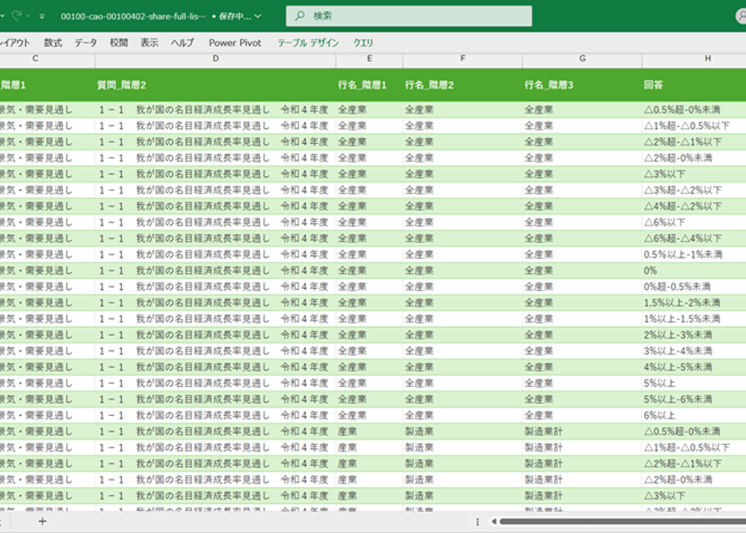Click the 回答 table header cell
The height and width of the screenshot is (533, 746).
[694, 85]
